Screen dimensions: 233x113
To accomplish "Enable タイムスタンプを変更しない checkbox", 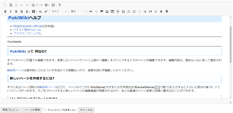I will coord(45,110).
